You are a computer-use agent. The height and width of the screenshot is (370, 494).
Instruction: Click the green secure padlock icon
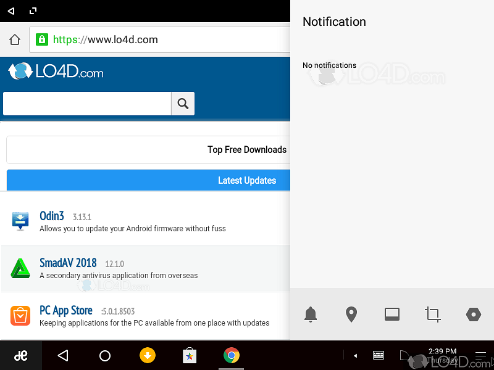(42, 39)
